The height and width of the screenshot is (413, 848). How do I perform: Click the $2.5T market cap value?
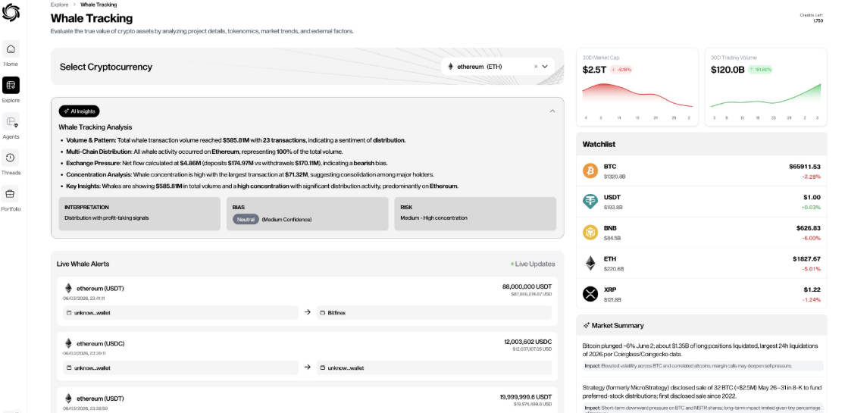(x=594, y=70)
